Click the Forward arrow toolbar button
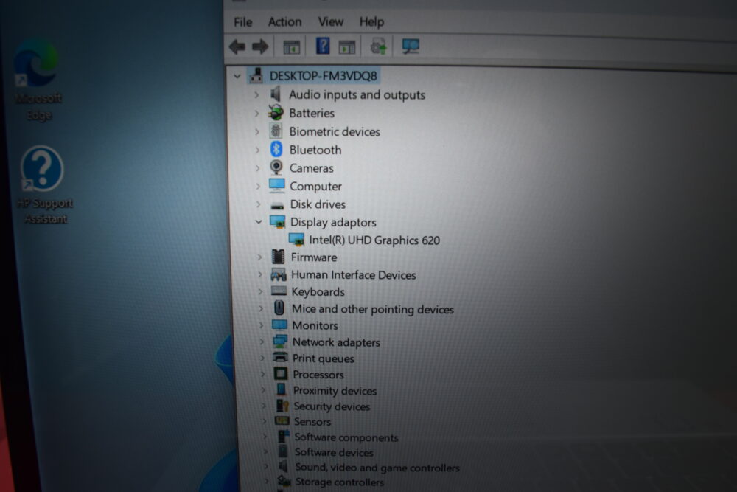The width and height of the screenshot is (737, 492). pos(260,46)
